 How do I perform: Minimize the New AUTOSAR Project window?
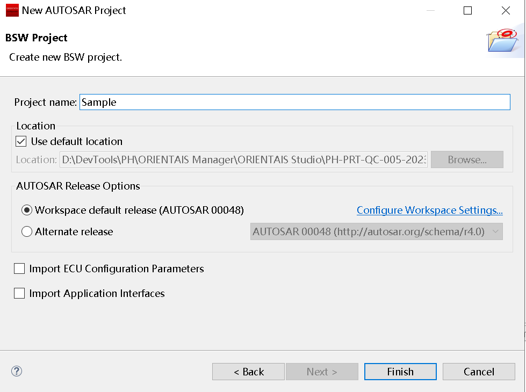(430, 11)
